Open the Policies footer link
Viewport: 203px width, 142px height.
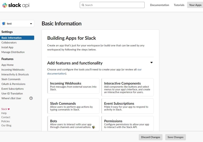click(x=5, y=121)
